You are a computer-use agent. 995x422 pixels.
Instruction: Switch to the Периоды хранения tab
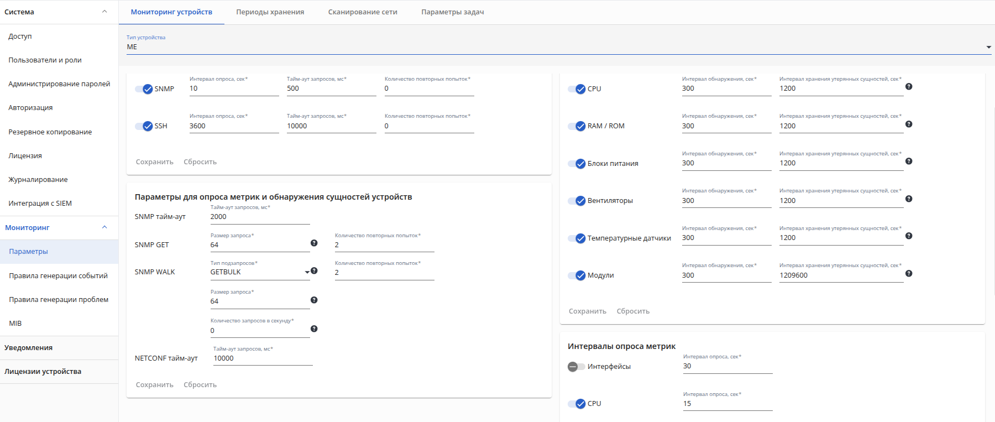click(270, 12)
